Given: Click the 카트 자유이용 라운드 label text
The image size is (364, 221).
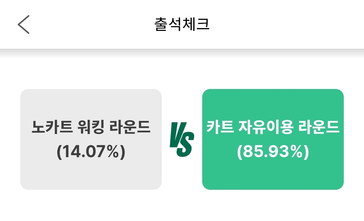Looking at the screenshot, I should (x=273, y=128).
